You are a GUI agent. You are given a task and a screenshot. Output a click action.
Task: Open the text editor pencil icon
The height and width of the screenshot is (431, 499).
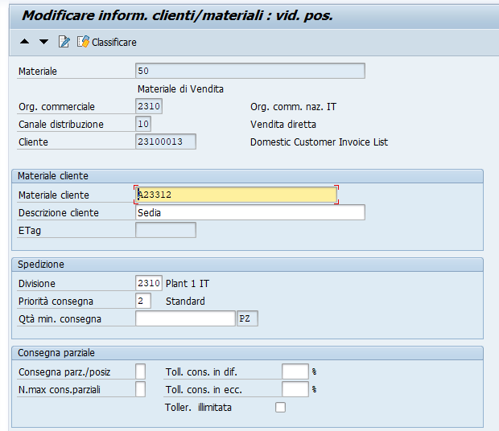coord(64,42)
